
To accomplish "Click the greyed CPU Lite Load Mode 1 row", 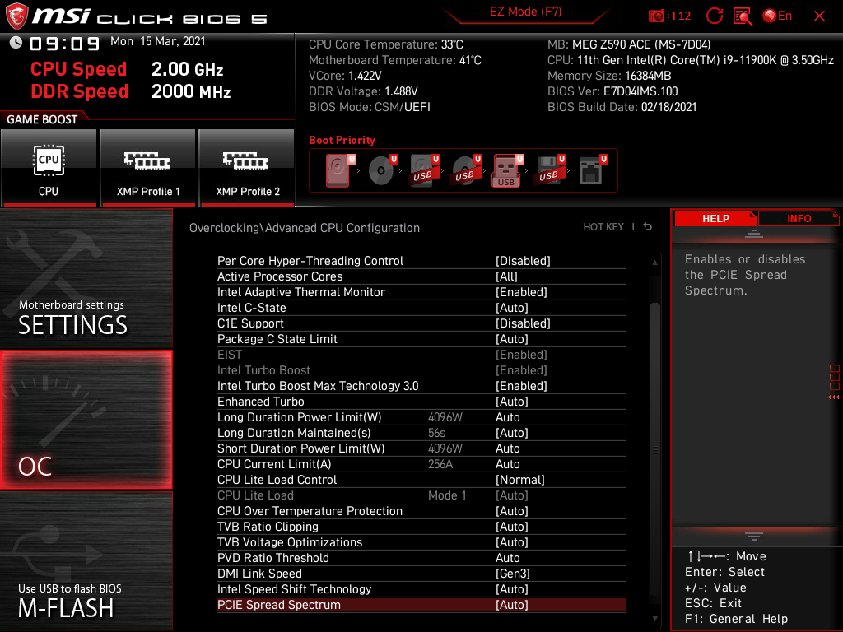I will (421, 495).
